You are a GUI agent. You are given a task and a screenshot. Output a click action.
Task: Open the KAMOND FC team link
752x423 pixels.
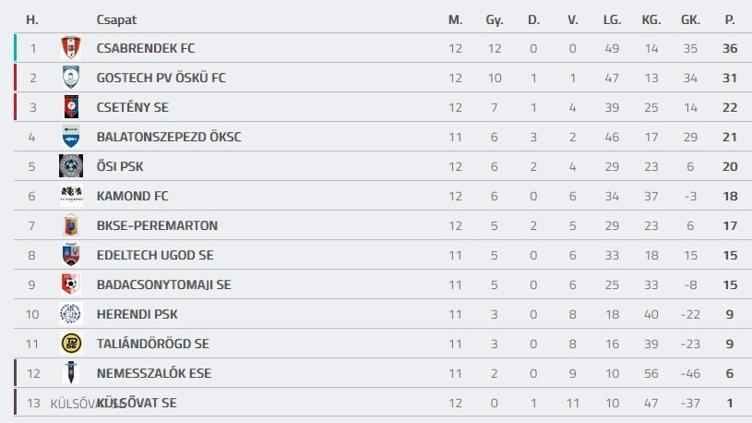pyautogui.click(x=133, y=196)
